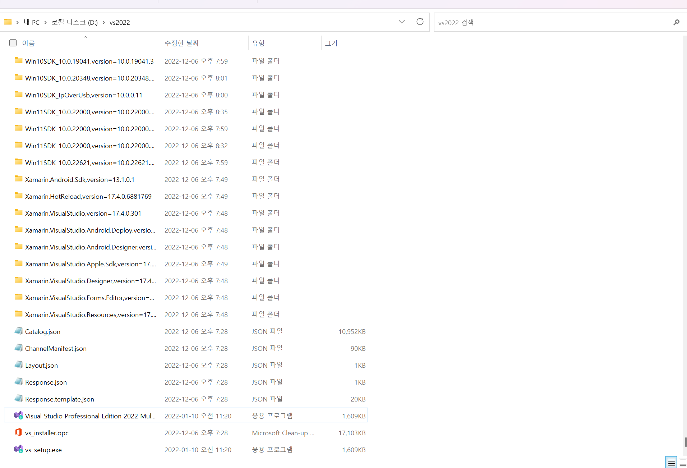Switch to details view layout icon
687x468 pixels.
coord(671,462)
